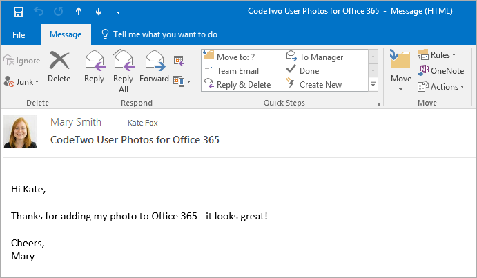The image size is (477, 278).
Task: Expand the dropdown arrow under Move
Action: [x=400, y=90]
